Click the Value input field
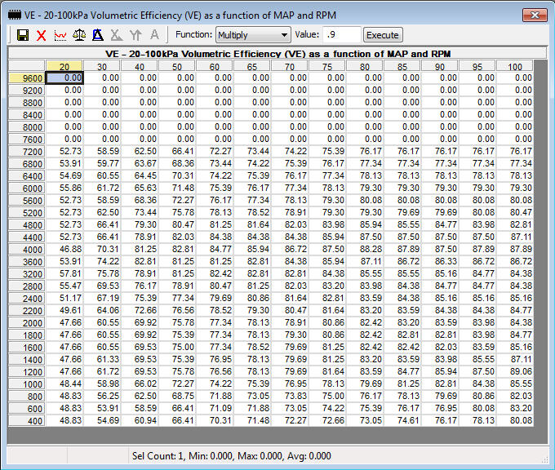This screenshot has height=470, width=555. point(341,35)
